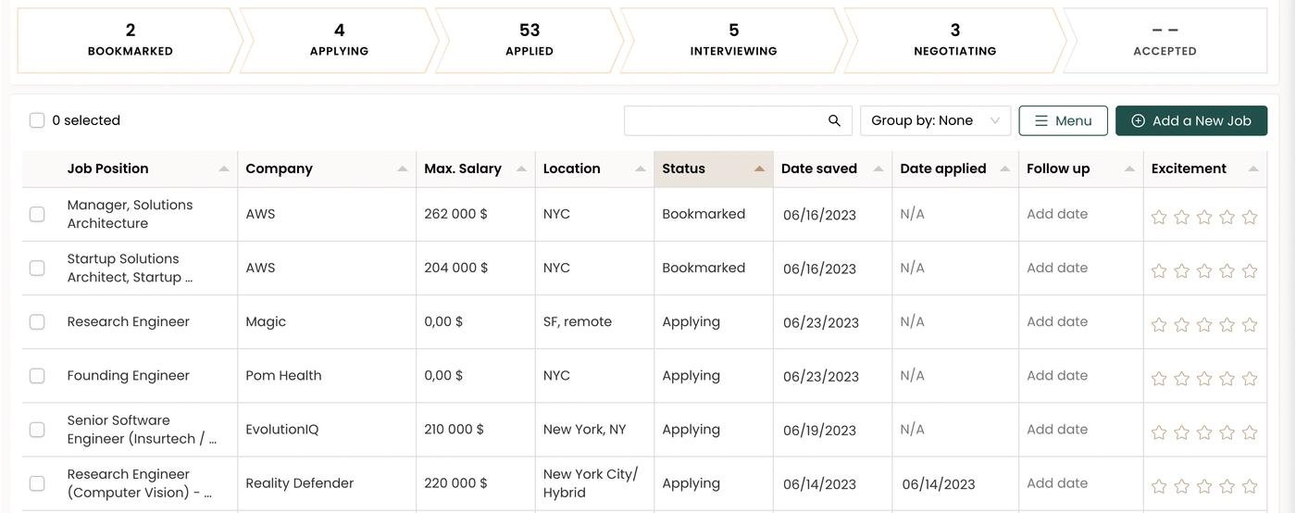Viewport: 1296px width, 513px height.
Task: Sort by Status column arrow
Action: (759, 169)
